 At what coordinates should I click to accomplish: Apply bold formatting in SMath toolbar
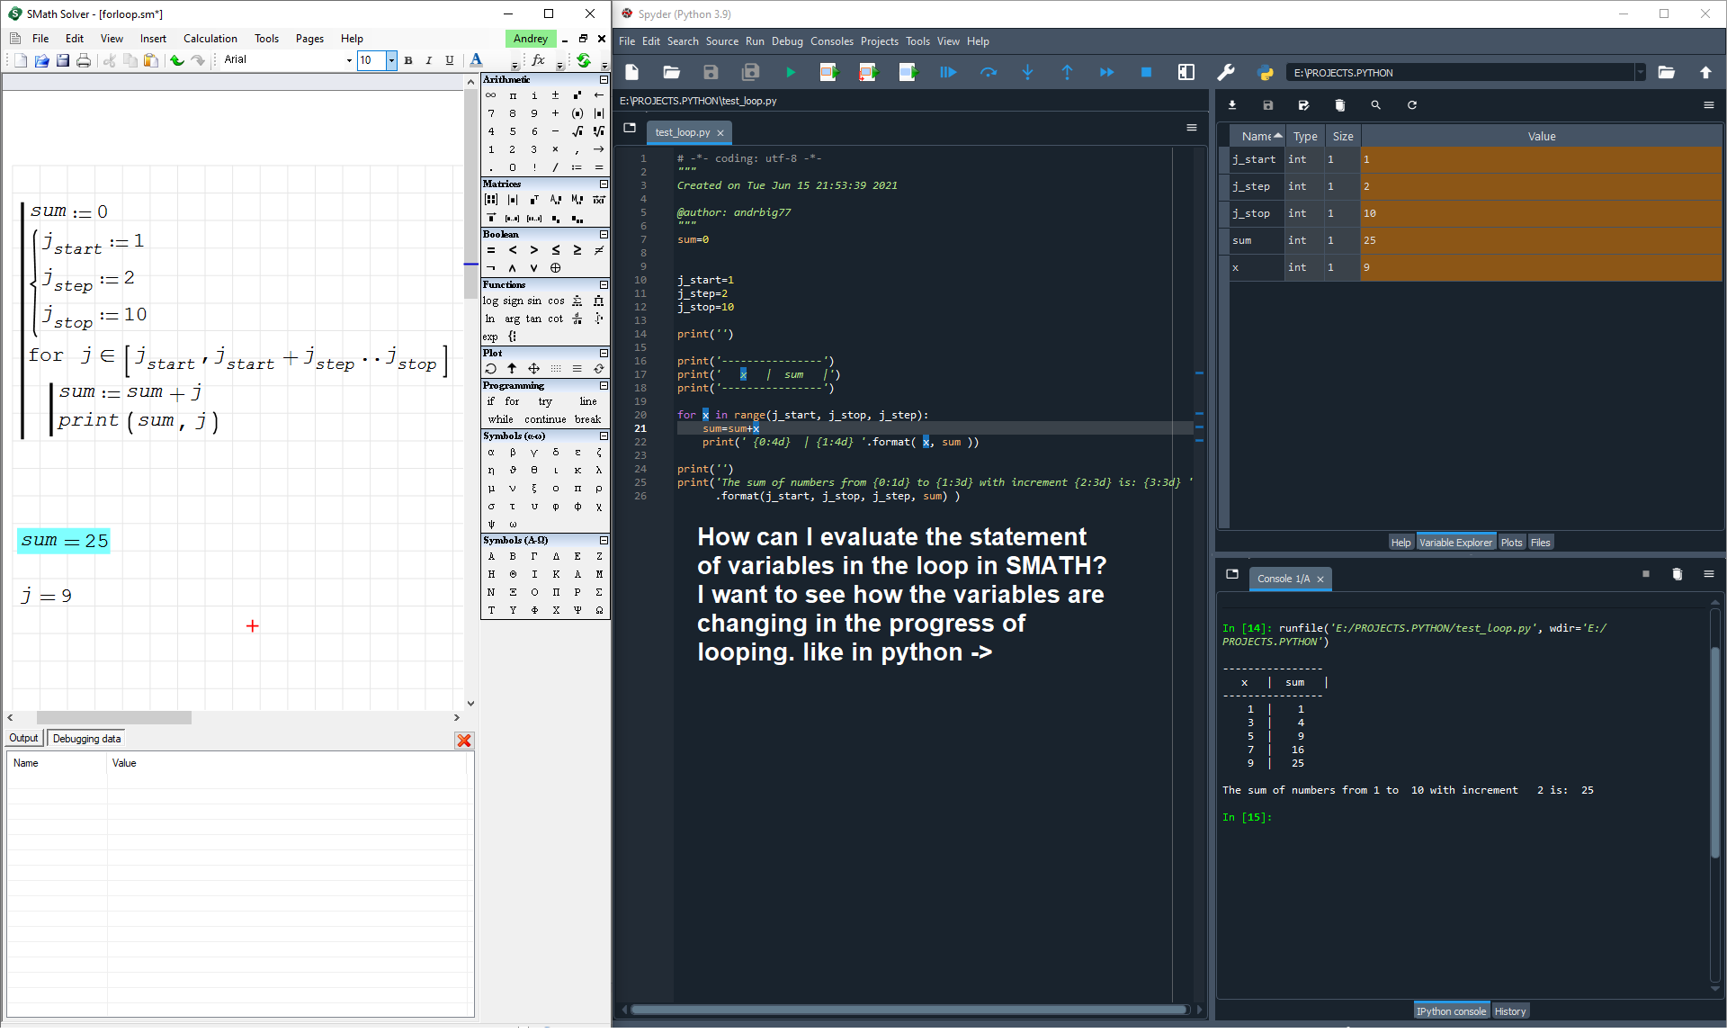pos(408,59)
